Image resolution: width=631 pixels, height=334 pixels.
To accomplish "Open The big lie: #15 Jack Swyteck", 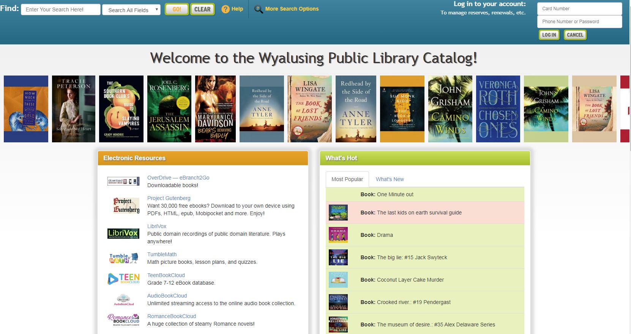I will (425, 257).
